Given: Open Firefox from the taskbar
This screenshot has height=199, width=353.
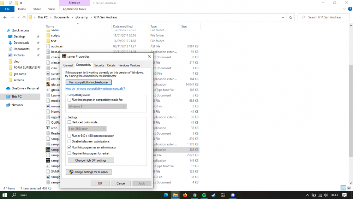Looking at the screenshot, I should pos(185,195).
